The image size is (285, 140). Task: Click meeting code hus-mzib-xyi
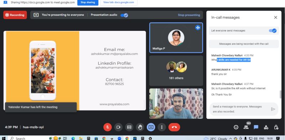[33, 127]
